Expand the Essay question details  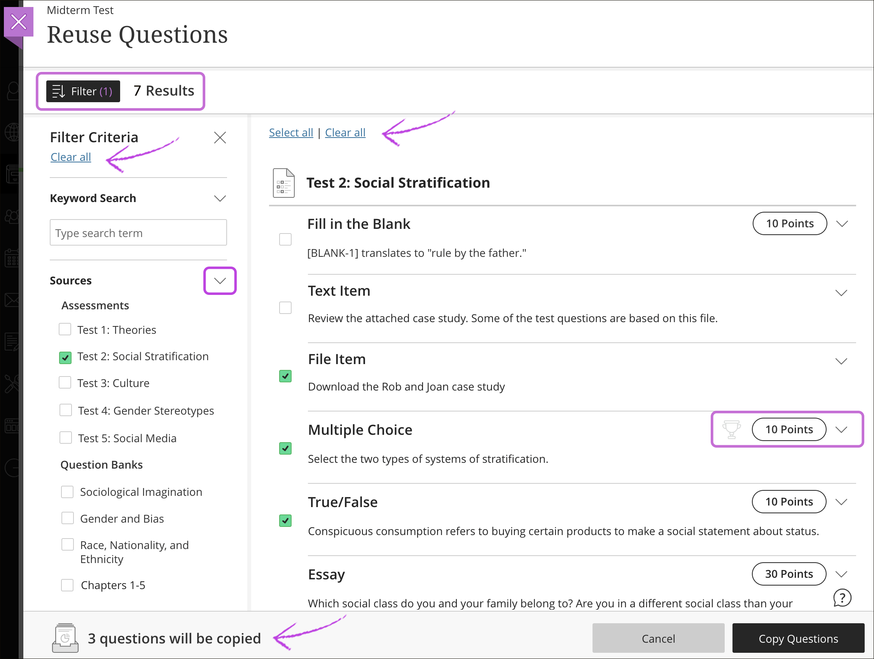point(842,574)
